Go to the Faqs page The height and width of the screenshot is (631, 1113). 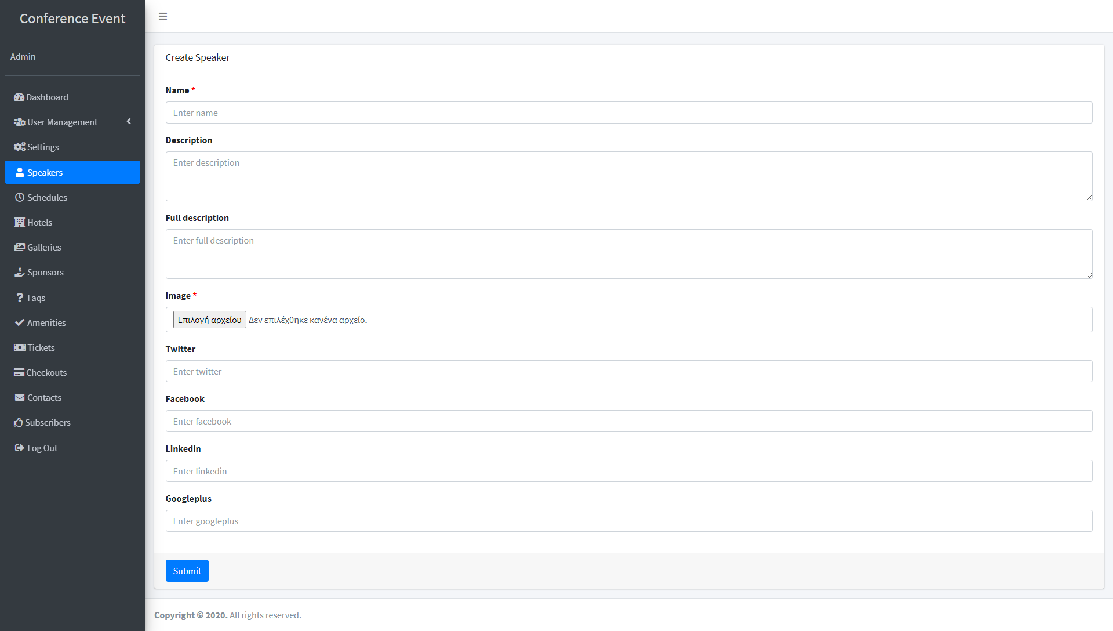click(72, 298)
